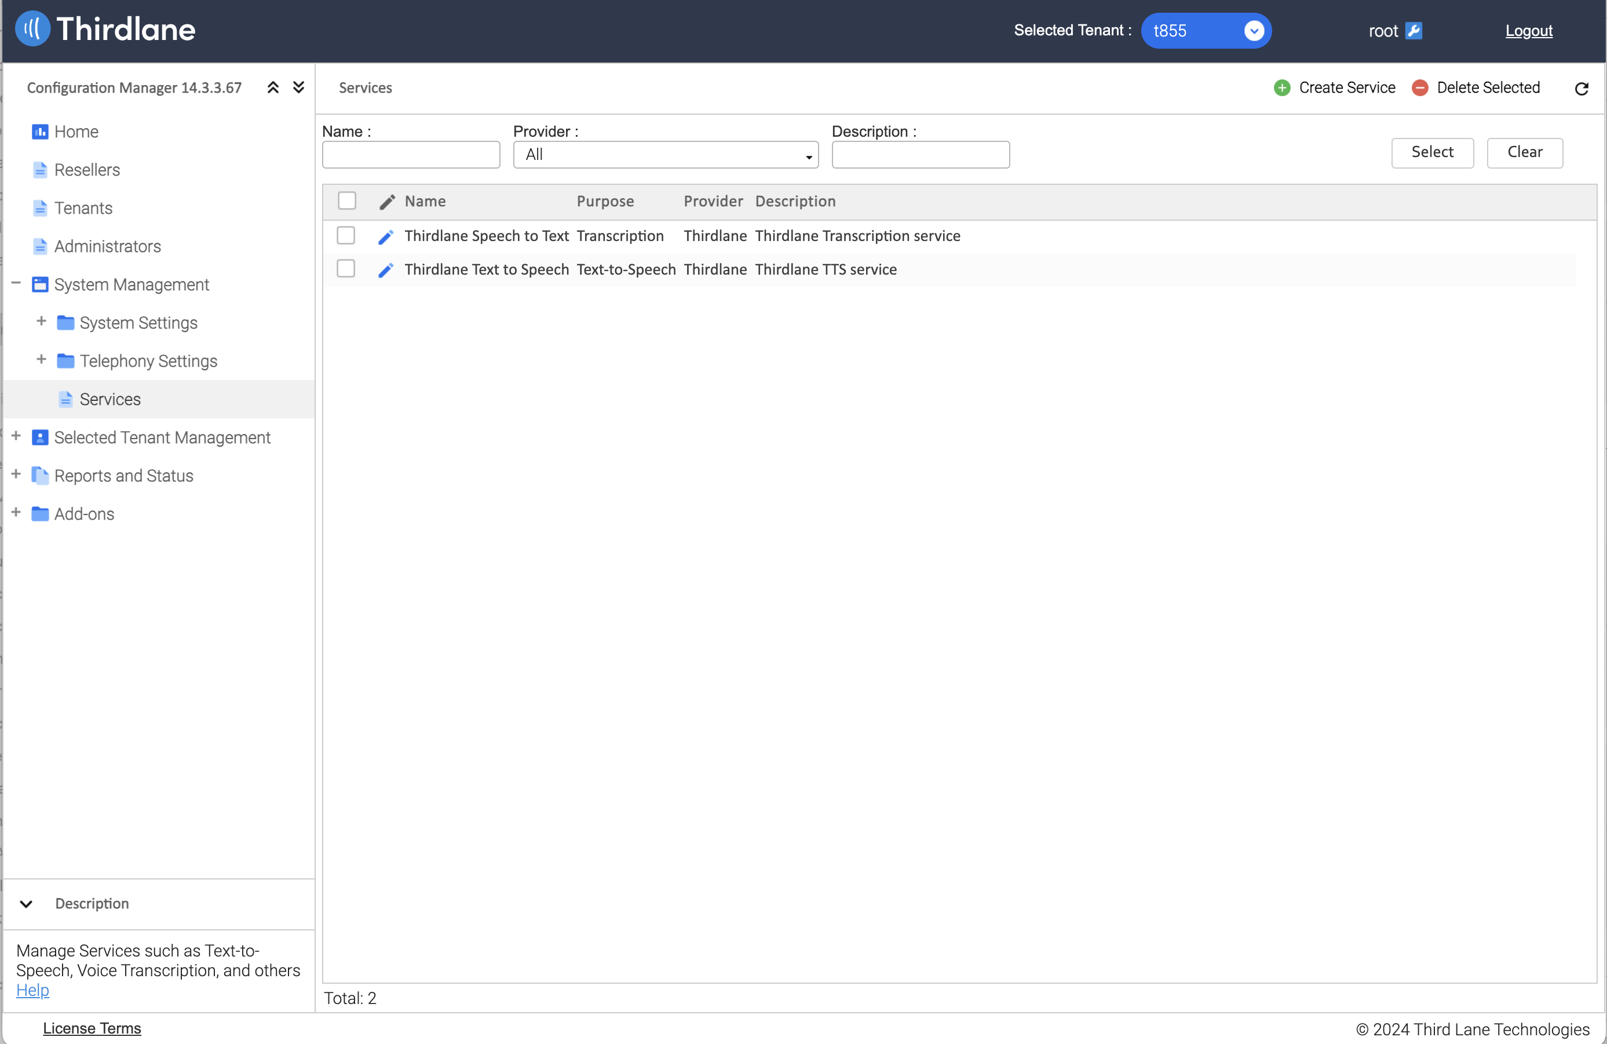This screenshot has height=1044, width=1607.
Task: Toggle the checkbox for Thirdlane Speech to Text
Action: click(345, 236)
